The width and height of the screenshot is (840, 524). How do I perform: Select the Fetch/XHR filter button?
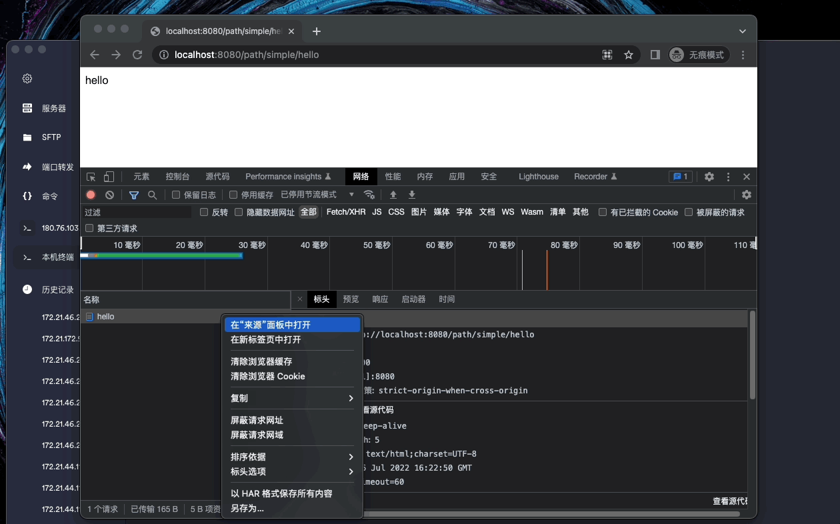pos(345,212)
